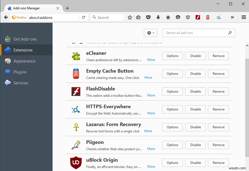The height and width of the screenshot is (171, 249).
Task: Click the FlashDisable toolbar icon
Action: tap(198, 17)
